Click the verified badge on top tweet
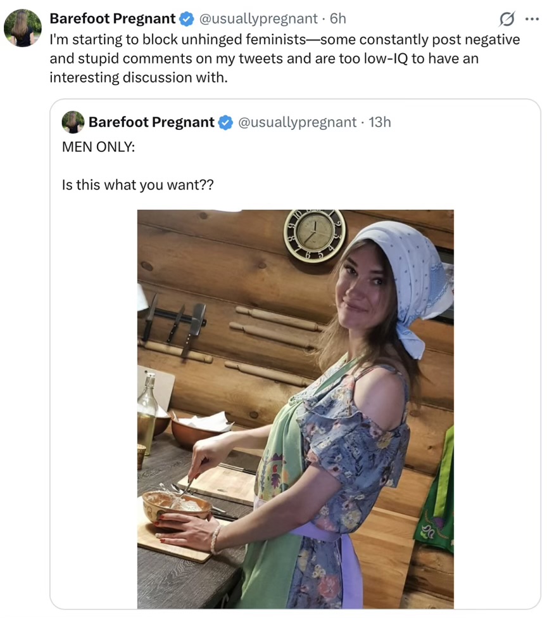The height and width of the screenshot is (618, 547). 186,19
